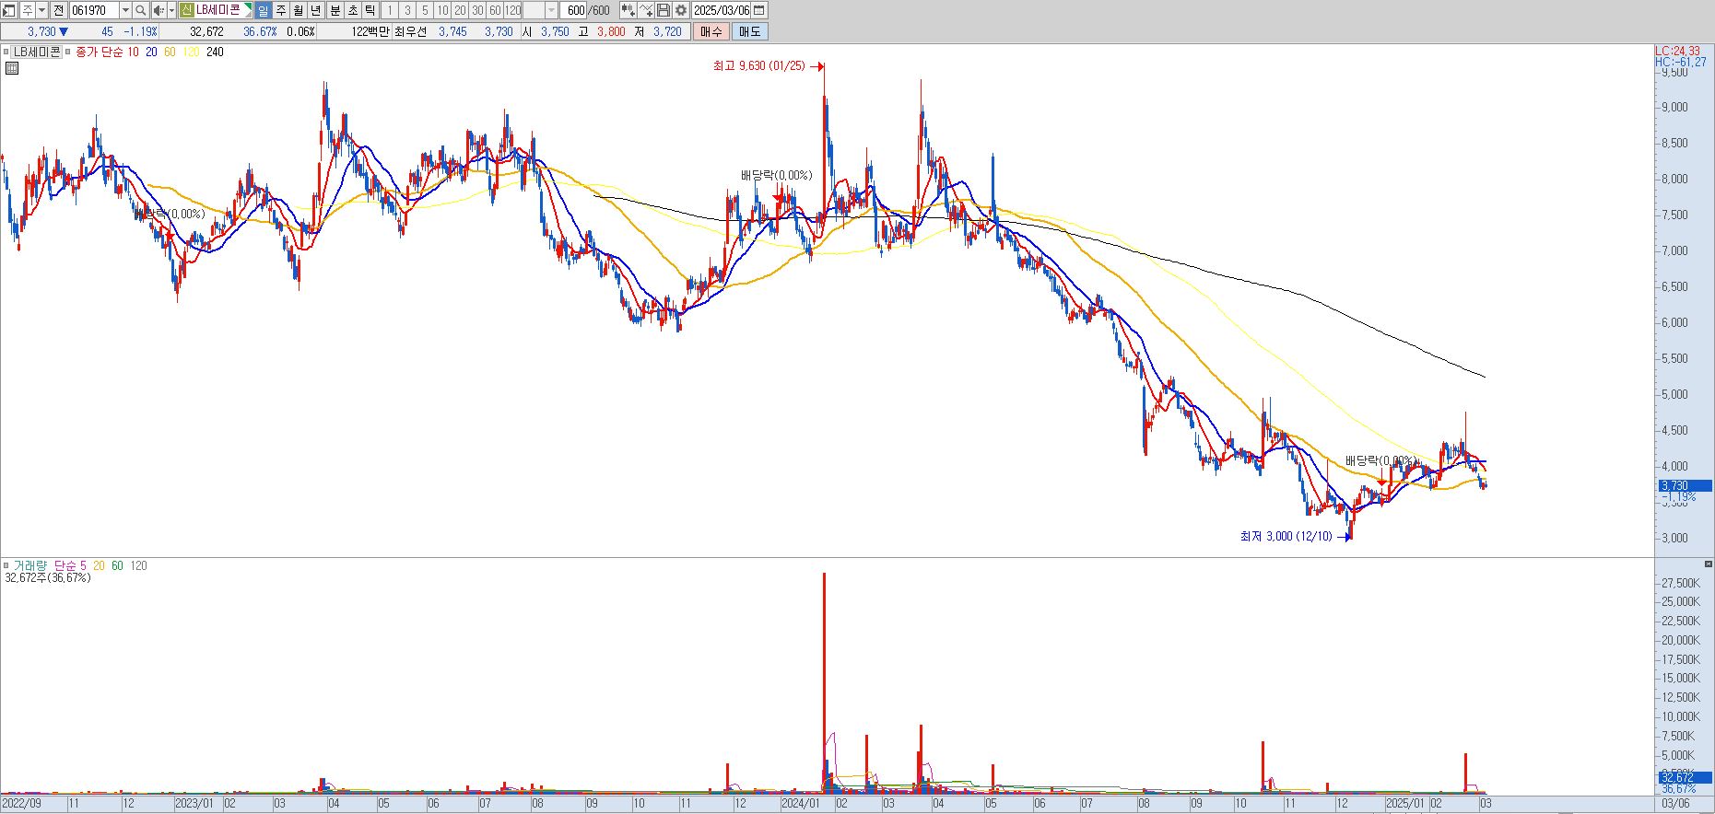1715x814 pixels.
Task: Click the blue 32,672 volume axis marker
Action: pos(1686,777)
